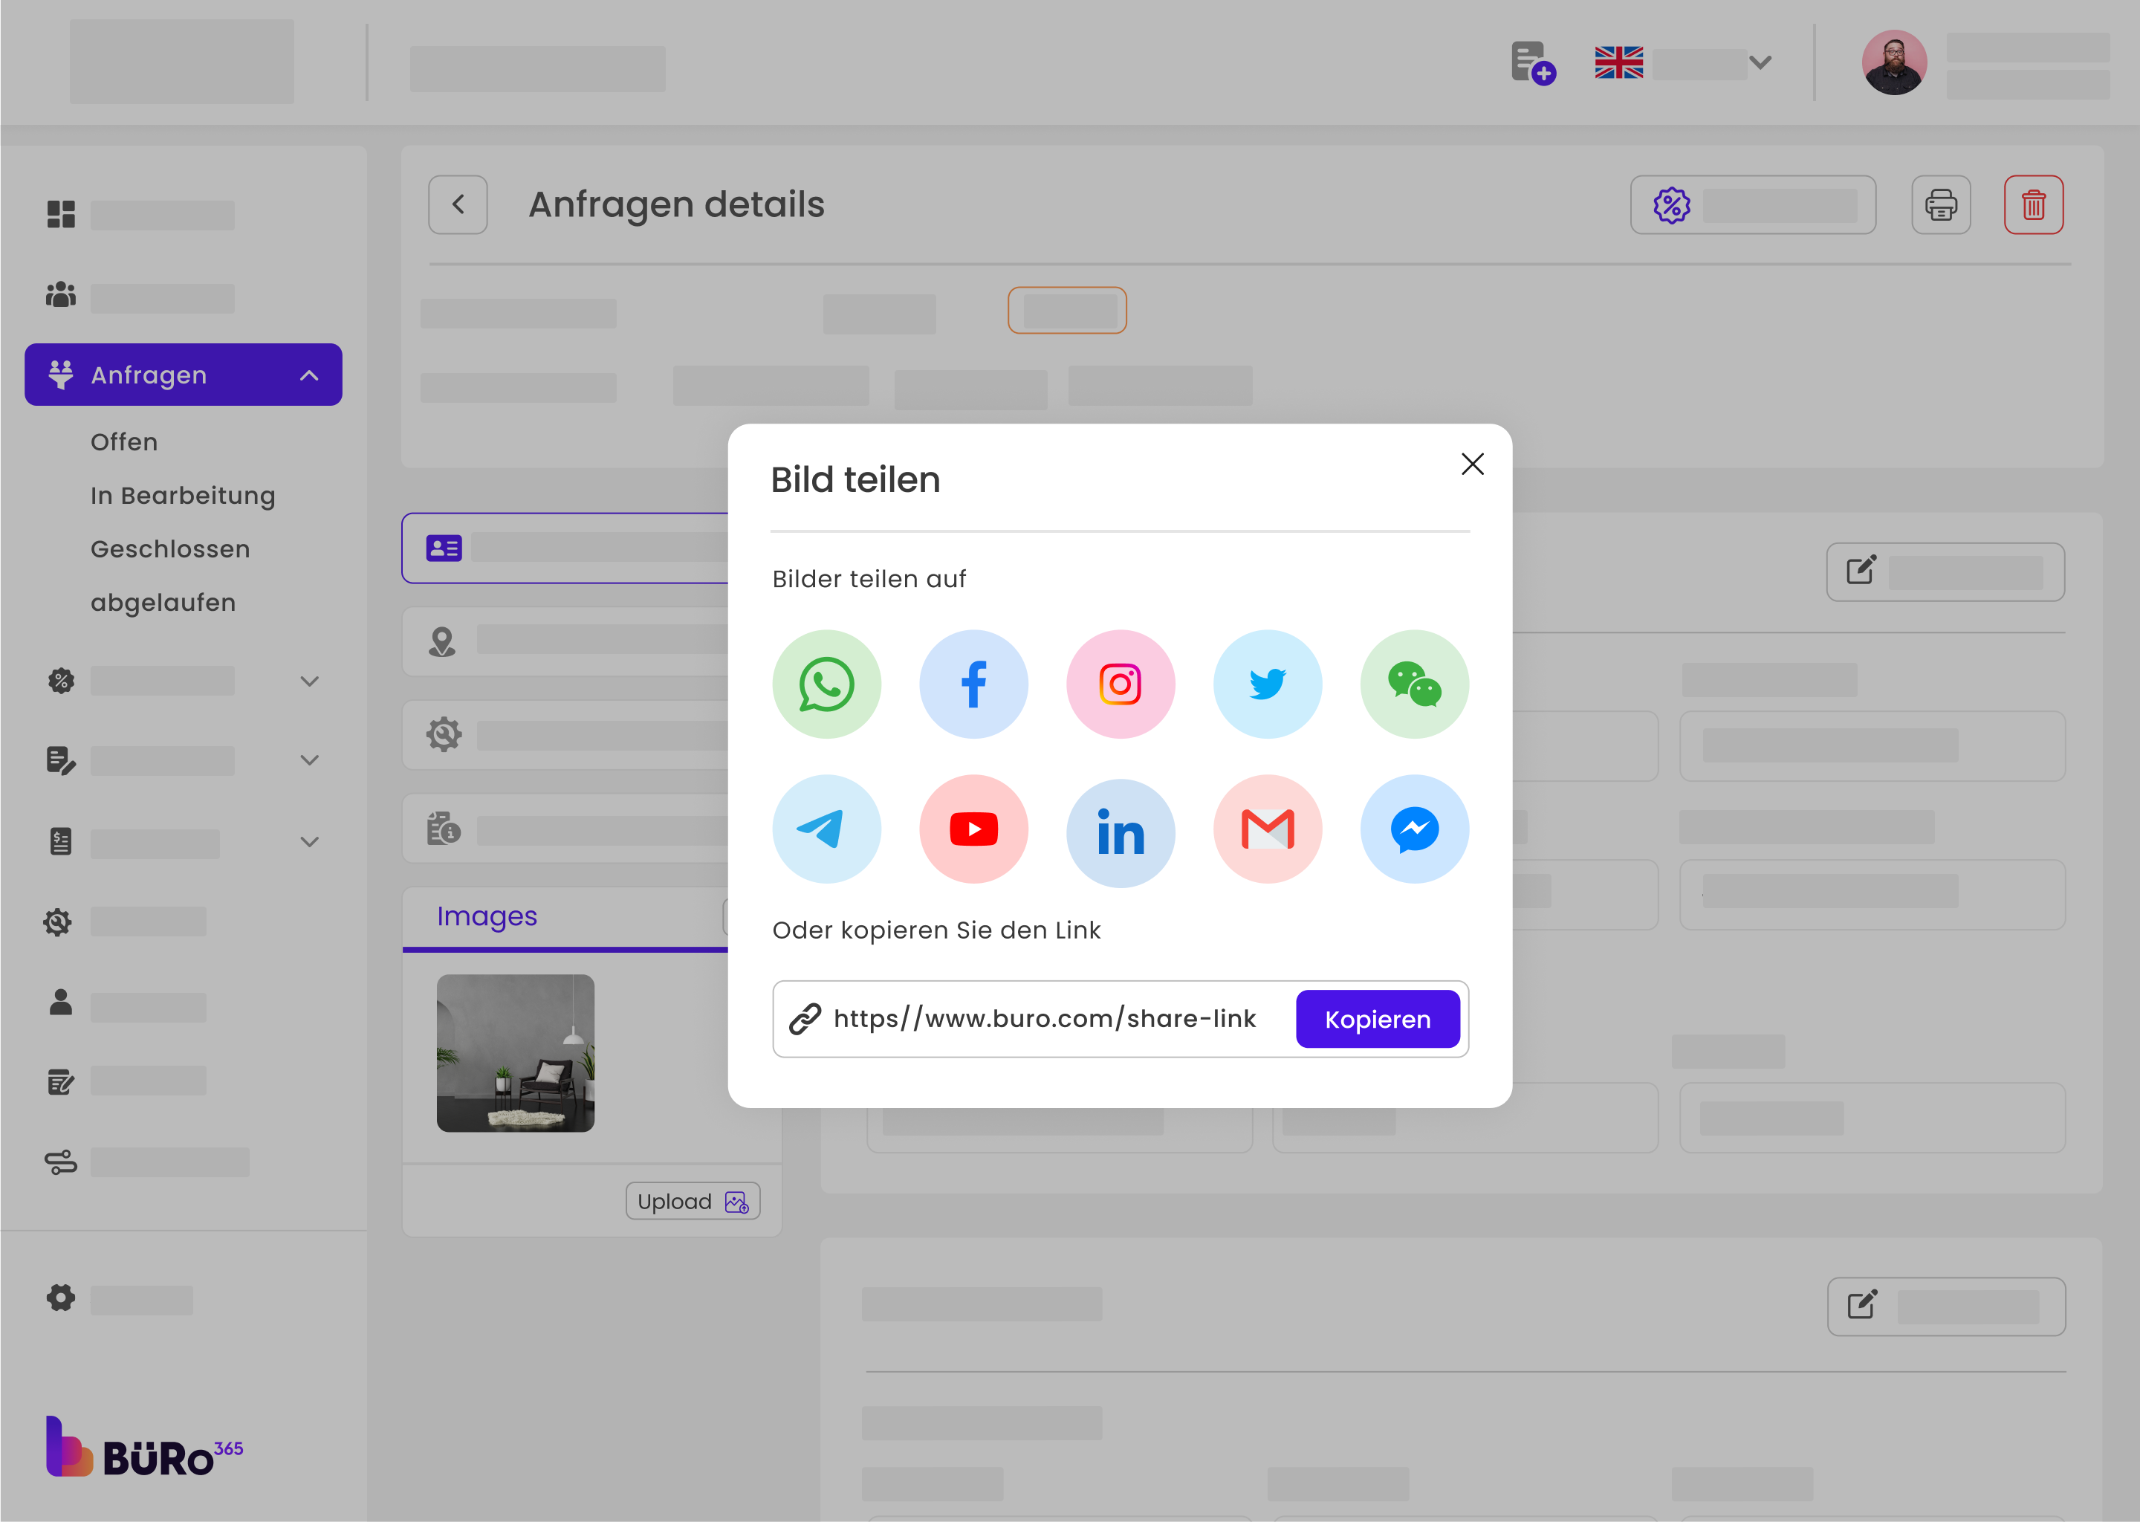Select the location pin tab

(565, 642)
